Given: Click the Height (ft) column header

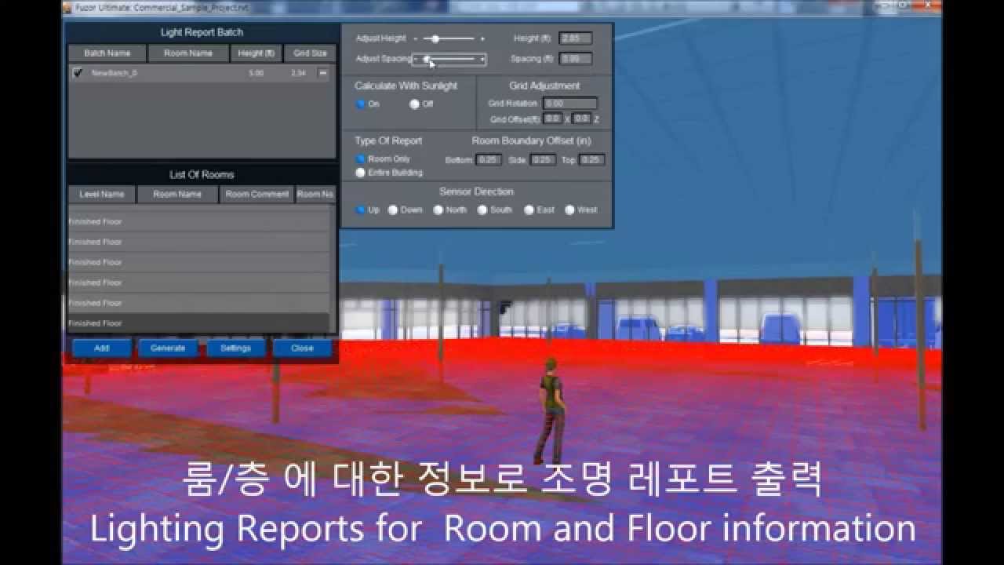Looking at the screenshot, I should 256,53.
